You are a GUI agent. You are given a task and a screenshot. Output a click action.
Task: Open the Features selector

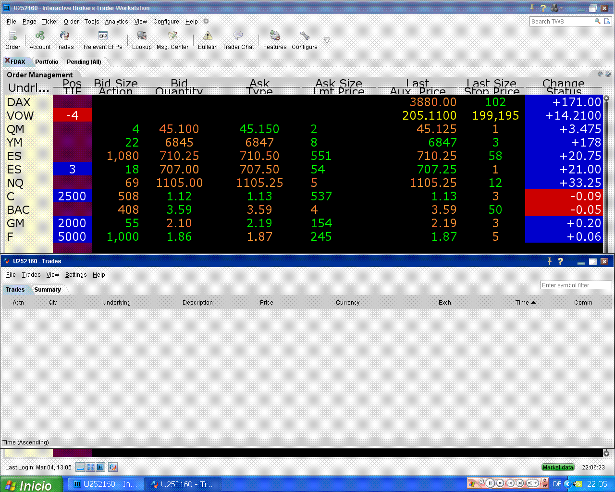275,40
